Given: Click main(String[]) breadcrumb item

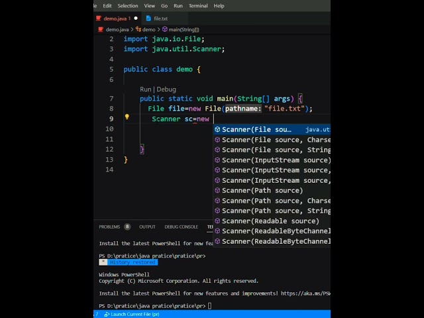Looking at the screenshot, I should pyautogui.click(x=184, y=29).
